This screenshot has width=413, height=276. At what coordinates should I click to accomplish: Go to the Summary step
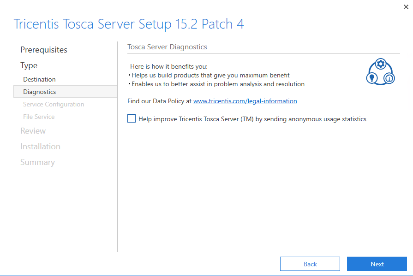(37, 162)
